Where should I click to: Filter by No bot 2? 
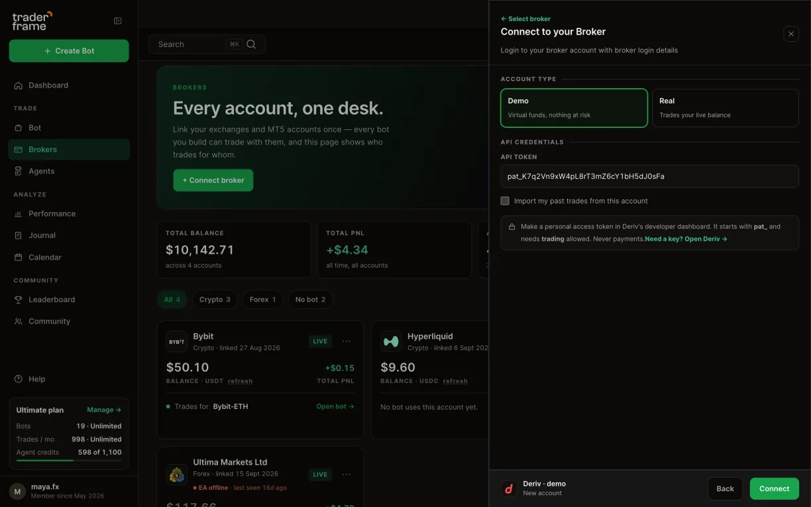pyautogui.click(x=311, y=300)
